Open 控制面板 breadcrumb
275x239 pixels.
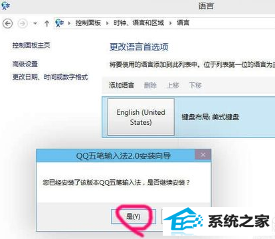pyautogui.click(x=88, y=23)
